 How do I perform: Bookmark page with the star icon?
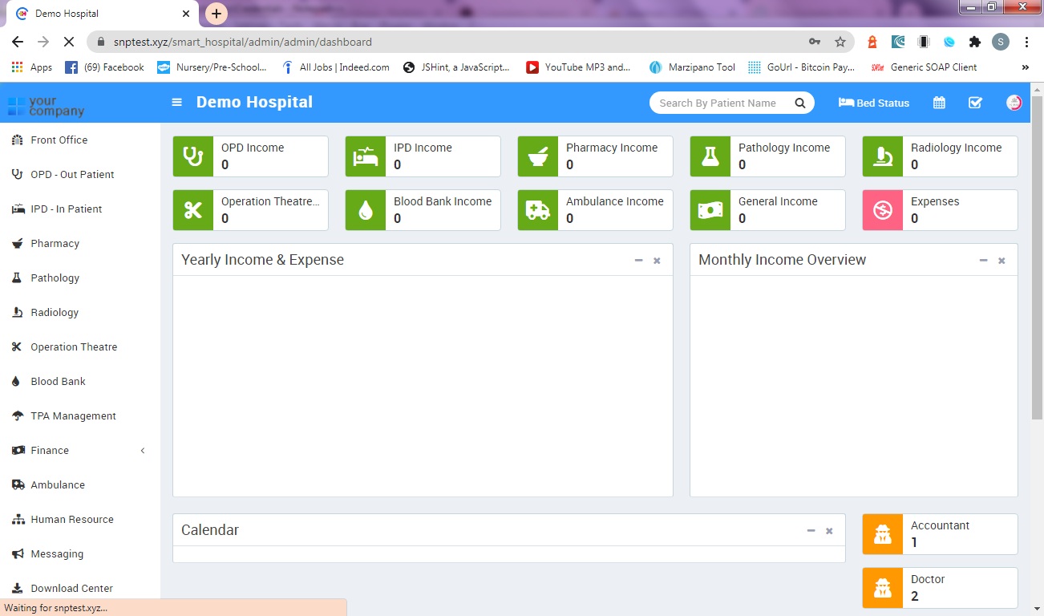(840, 42)
